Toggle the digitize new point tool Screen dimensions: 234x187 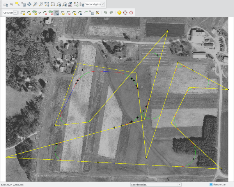click(x=22, y=12)
